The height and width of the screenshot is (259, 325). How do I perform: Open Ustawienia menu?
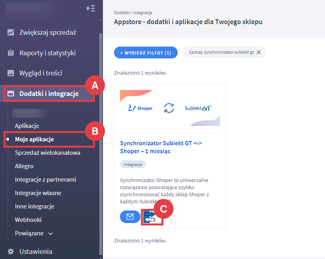pos(36,251)
